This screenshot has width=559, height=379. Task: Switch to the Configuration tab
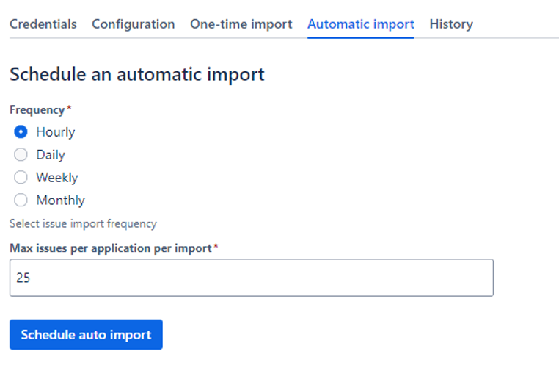[133, 24]
